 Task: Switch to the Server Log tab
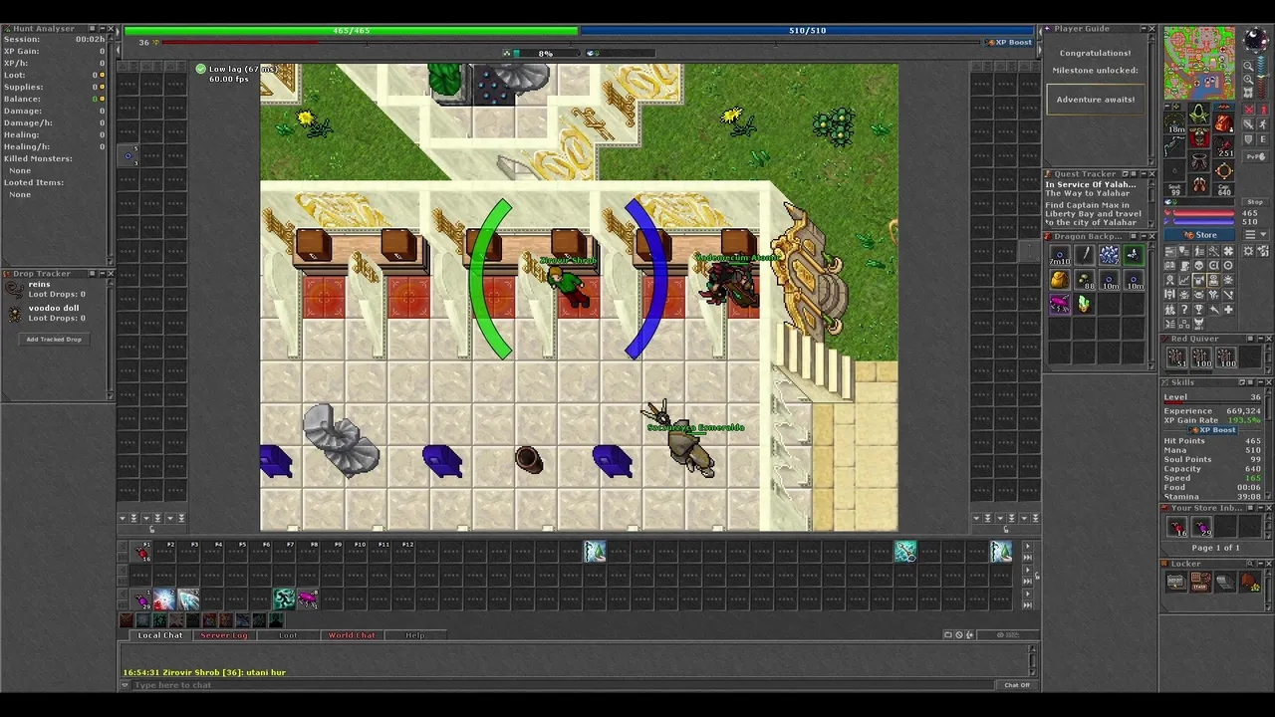(x=223, y=635)
